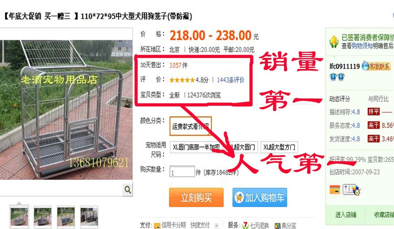Click the magnifier zoom icon on product image
The height and width of the screenshot is (229, 394).
coord(128,189)
